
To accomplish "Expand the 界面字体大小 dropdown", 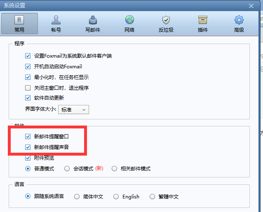I will (x=74, y=109).
